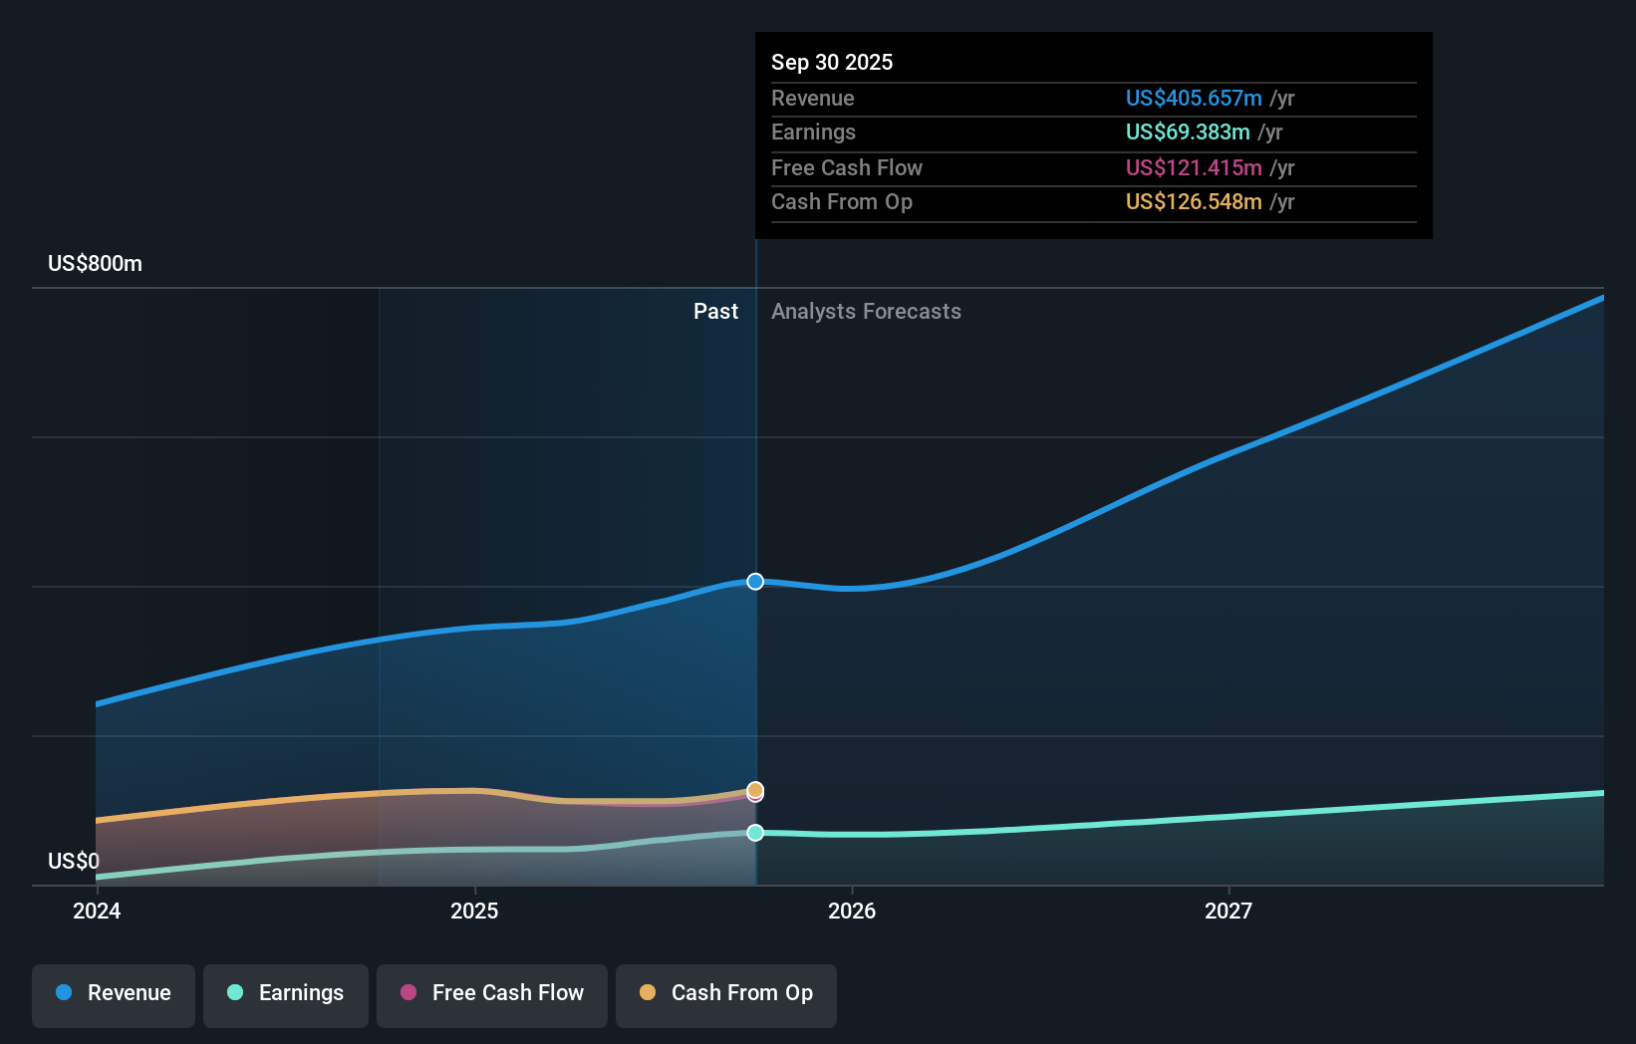Viewport: 1636px width, 1044px height.
Task: Hide the Earnings series
Action: pos(286,993)
